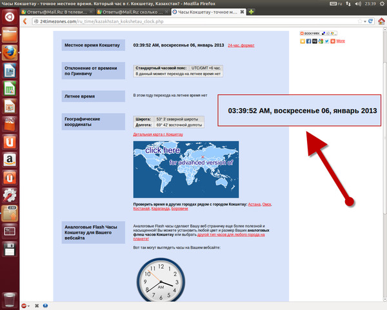The width and height of the screenshot is (387, 310).
Task: Click the Twitter share icon
Action: click(x=326, y=41)
